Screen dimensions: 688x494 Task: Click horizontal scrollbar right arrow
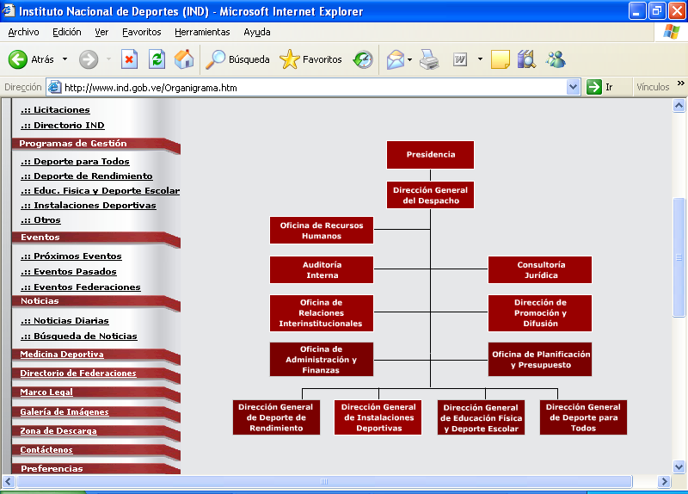click(664, 481)
